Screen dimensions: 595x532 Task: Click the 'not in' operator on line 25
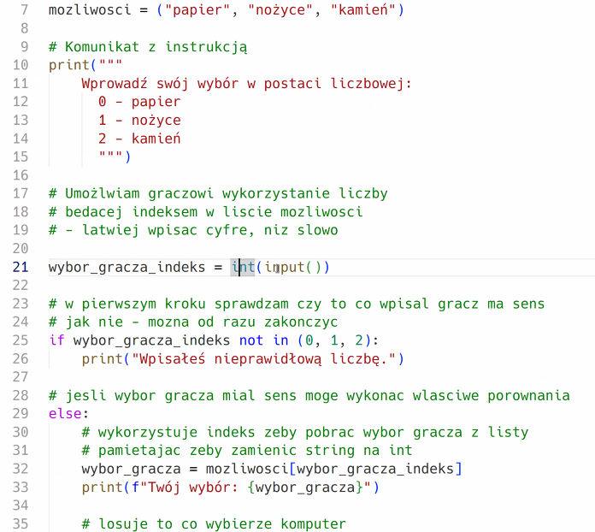click(x=263, y=340)
